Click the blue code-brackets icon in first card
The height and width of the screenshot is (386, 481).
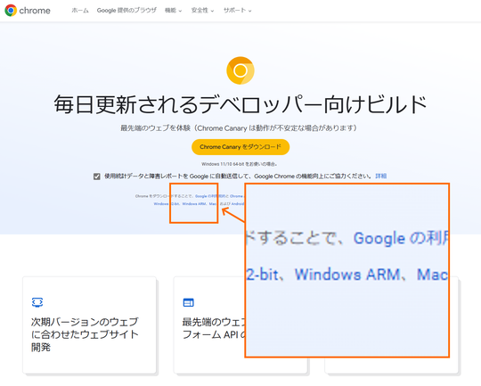37,302
